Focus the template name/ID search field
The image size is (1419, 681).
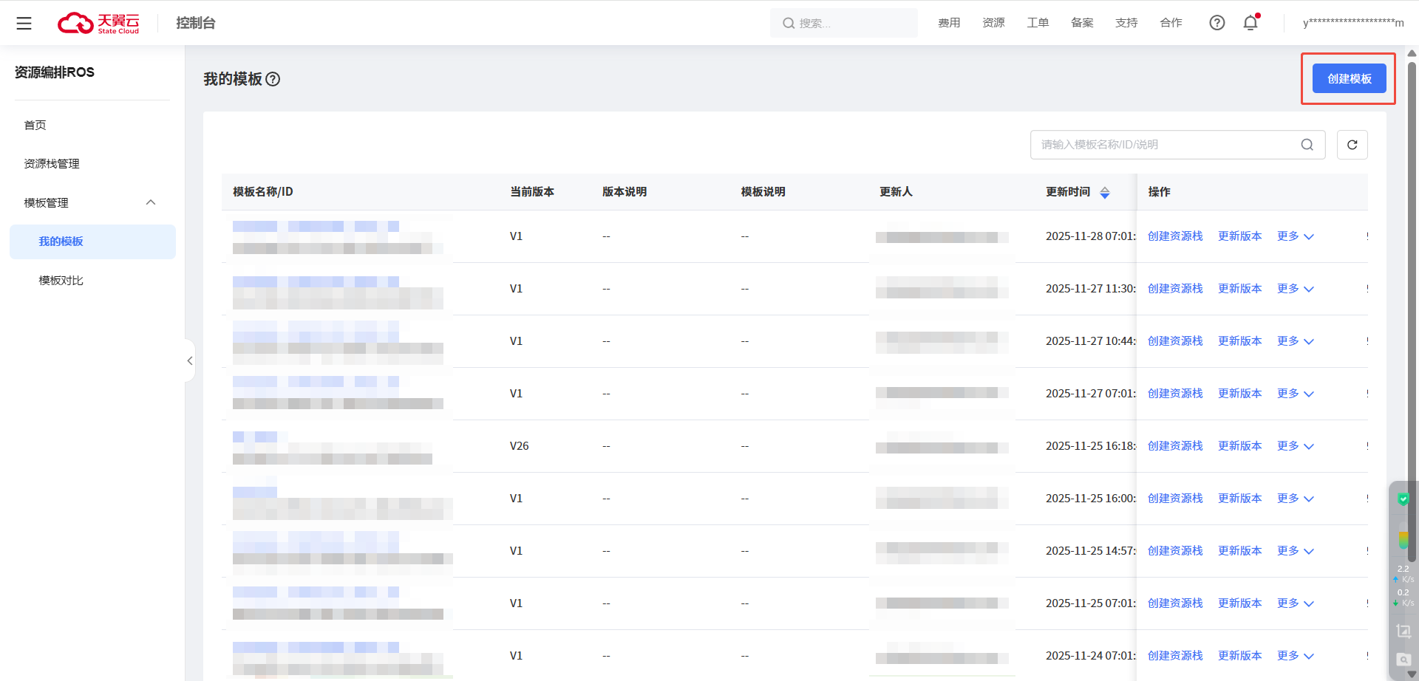point(1164,145)
